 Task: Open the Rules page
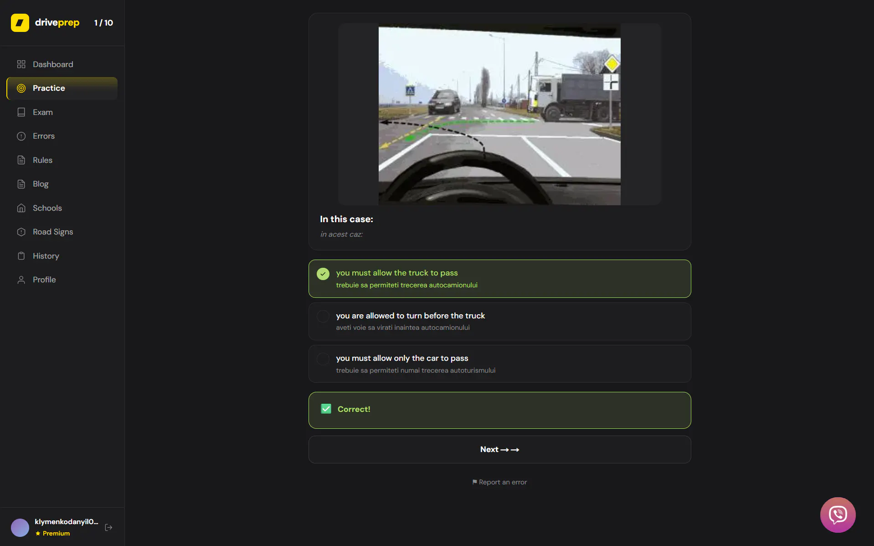click(62, 160)
